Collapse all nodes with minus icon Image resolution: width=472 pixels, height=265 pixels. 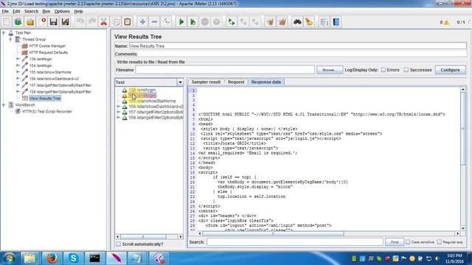pos(154,21)
